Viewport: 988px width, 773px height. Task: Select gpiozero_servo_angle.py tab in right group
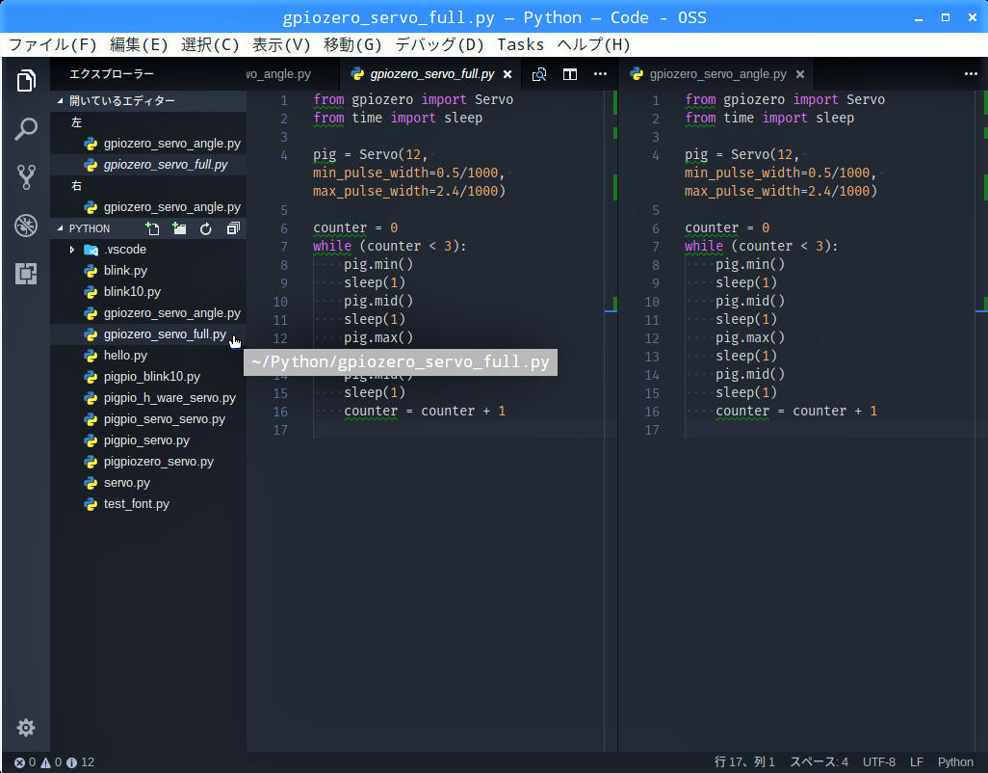(717, 74)
